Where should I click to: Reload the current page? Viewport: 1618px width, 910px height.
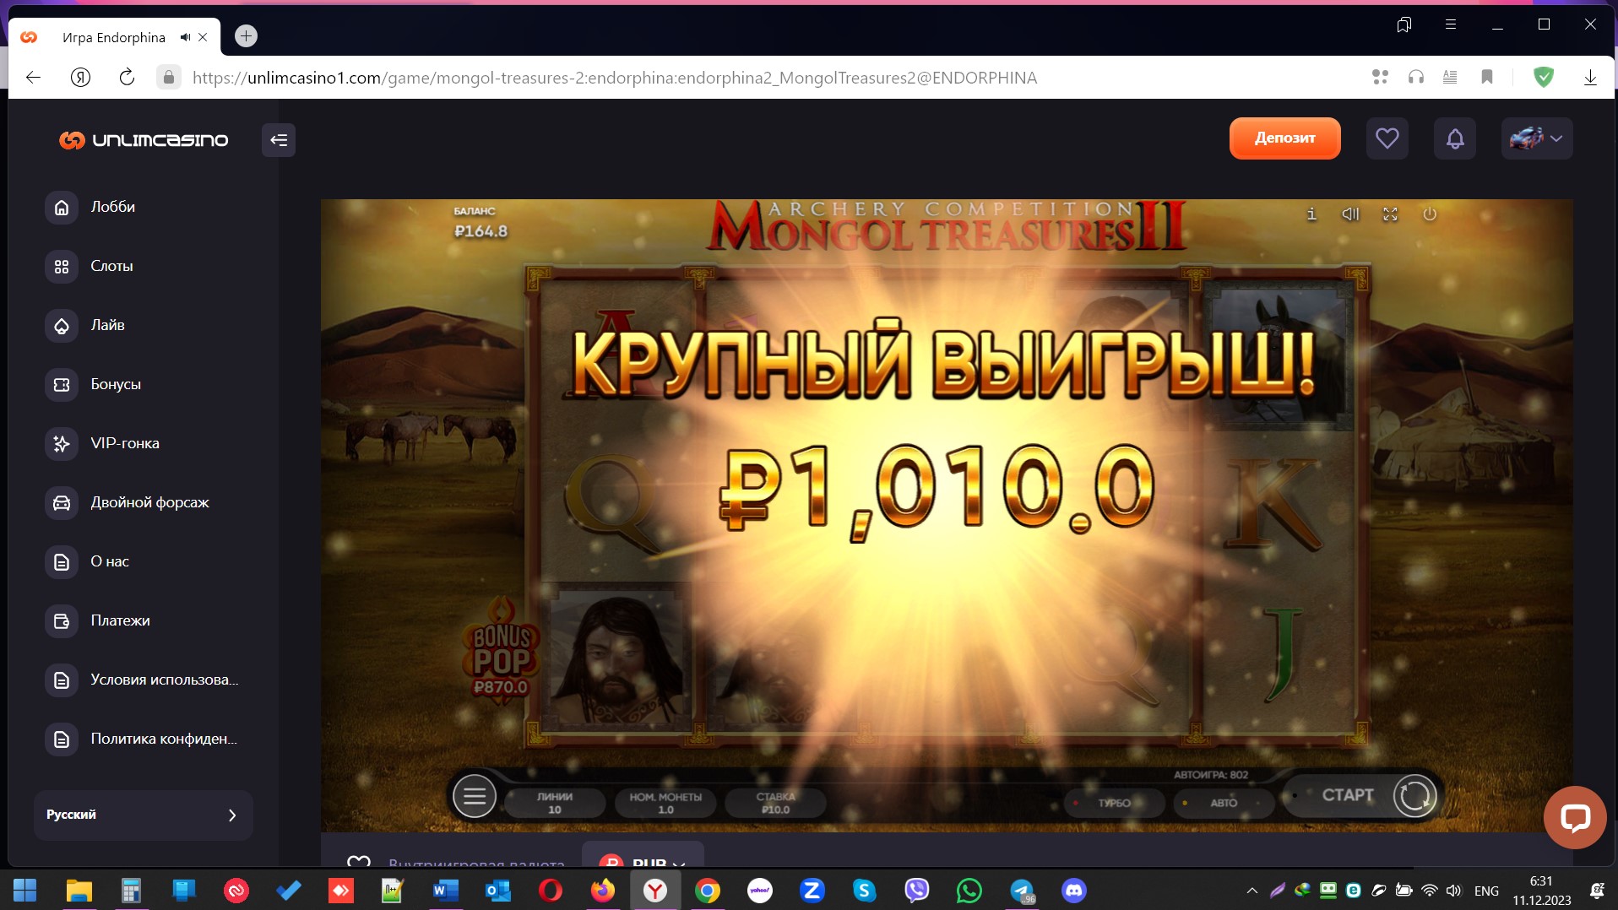(x=127, y=78)
